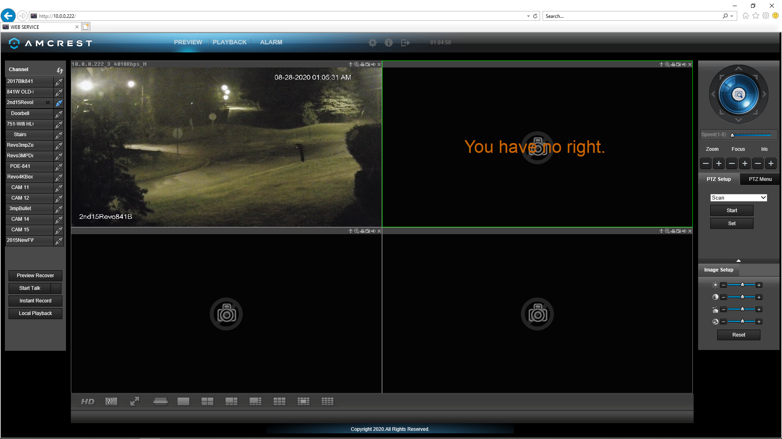Select original aspect ratio layout icon
The width and height of the screenshot is (782, 439).
tap(160, 402)
